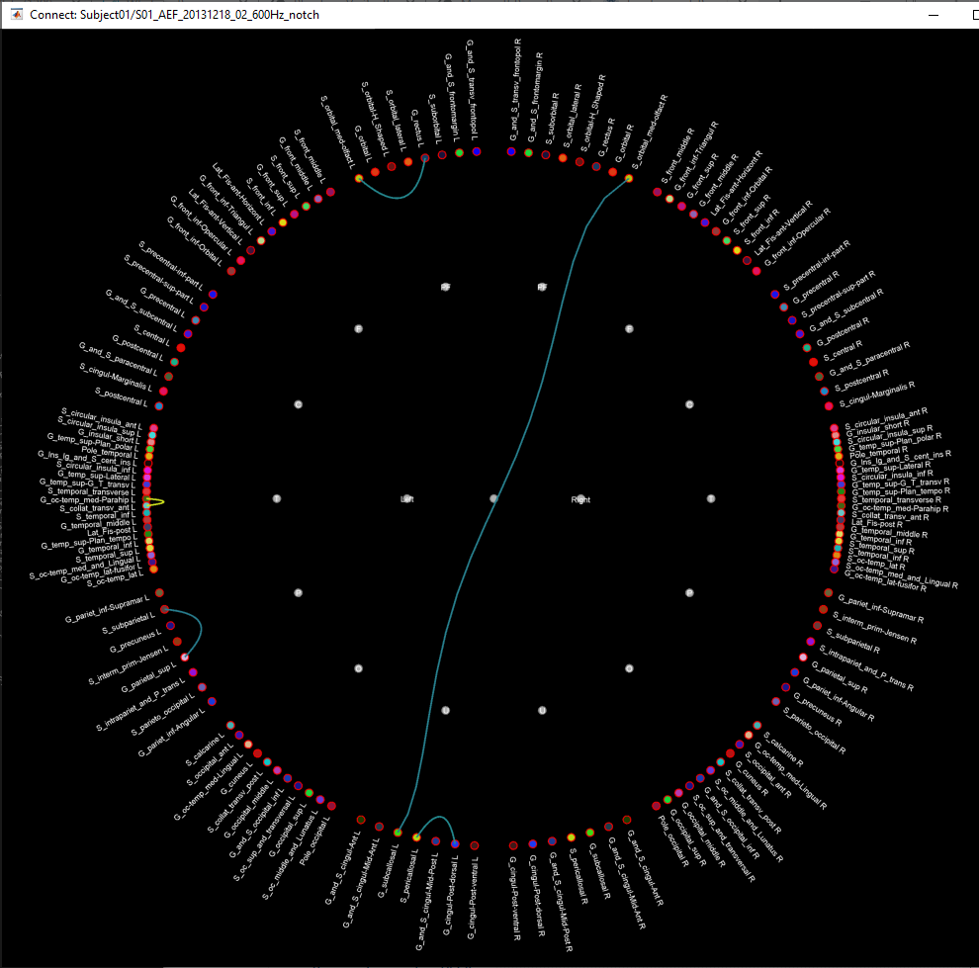Click the S_central L region node
Viewport: 979px width, 968px height.
click(188, 334)
